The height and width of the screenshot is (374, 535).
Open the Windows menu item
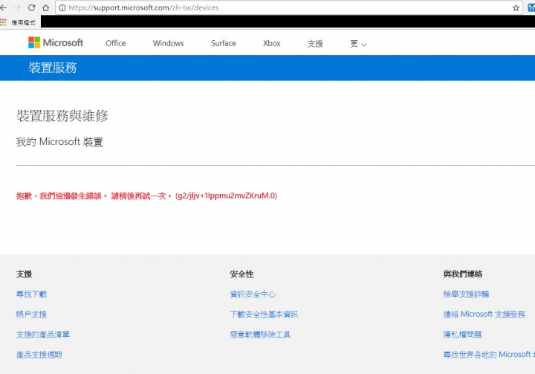tap(168, 43)
